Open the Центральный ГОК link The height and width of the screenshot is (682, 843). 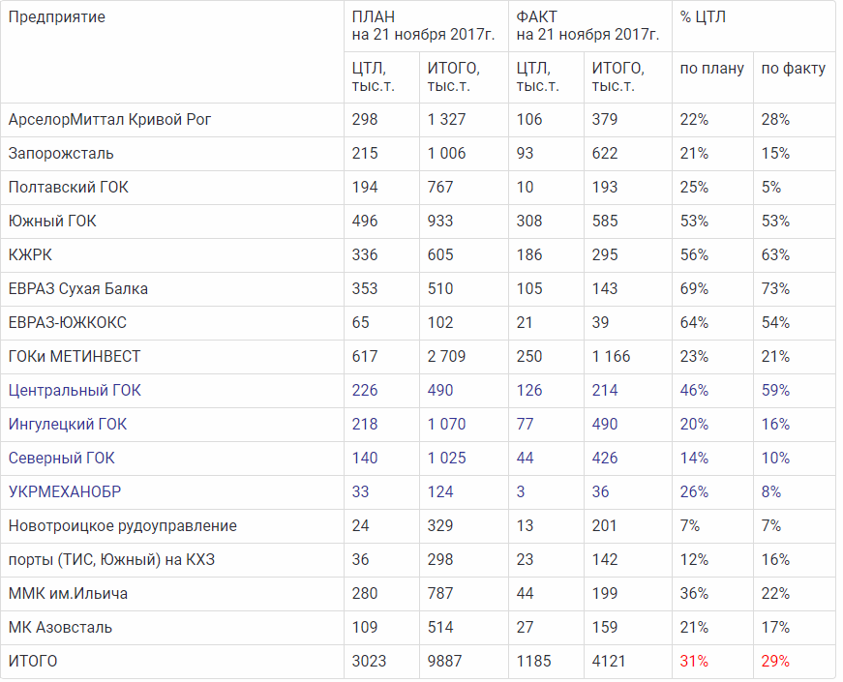[75, 391]
